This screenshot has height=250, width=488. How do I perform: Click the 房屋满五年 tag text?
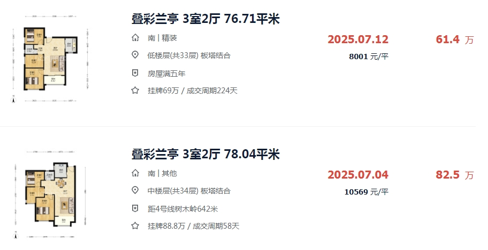click(x=166, y=73)
